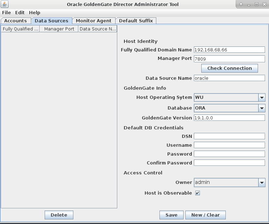269x224 pixels.
Task: Select the Default Suffix tab
Action: point(136,21)
